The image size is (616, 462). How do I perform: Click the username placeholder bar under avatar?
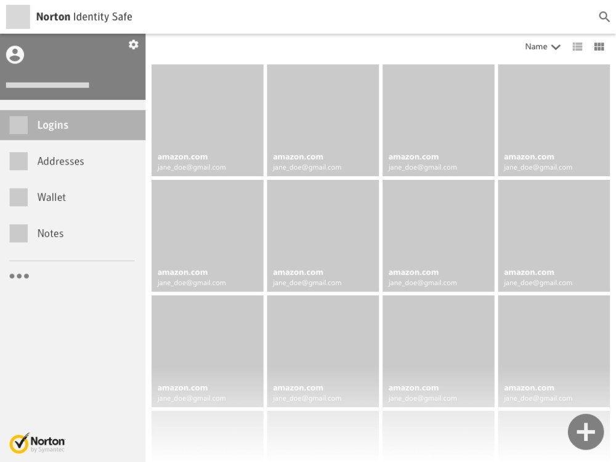click(47, 85)
